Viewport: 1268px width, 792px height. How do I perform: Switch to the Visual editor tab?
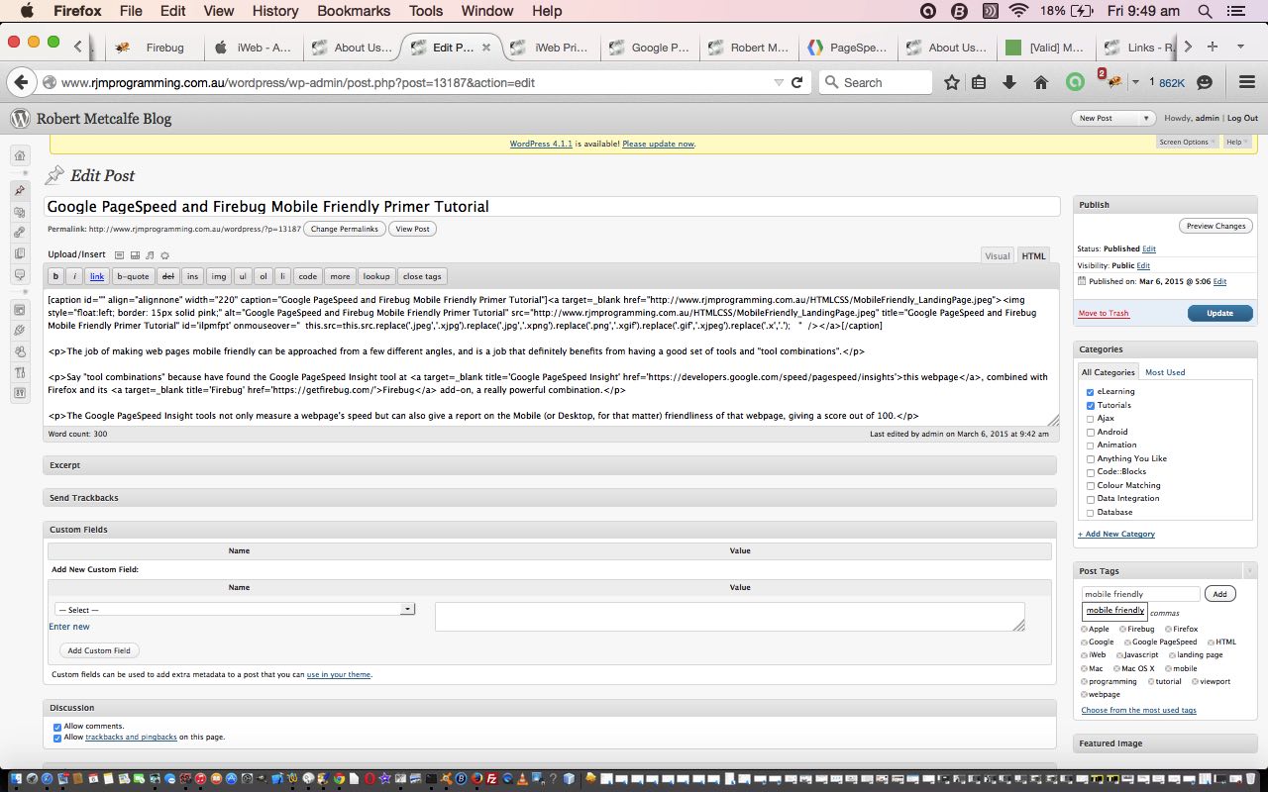click(x=998, y=255)
